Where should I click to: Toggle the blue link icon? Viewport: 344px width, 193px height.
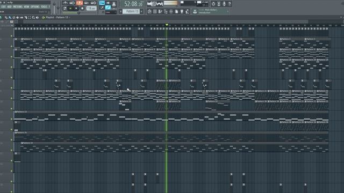pos(108,8)
